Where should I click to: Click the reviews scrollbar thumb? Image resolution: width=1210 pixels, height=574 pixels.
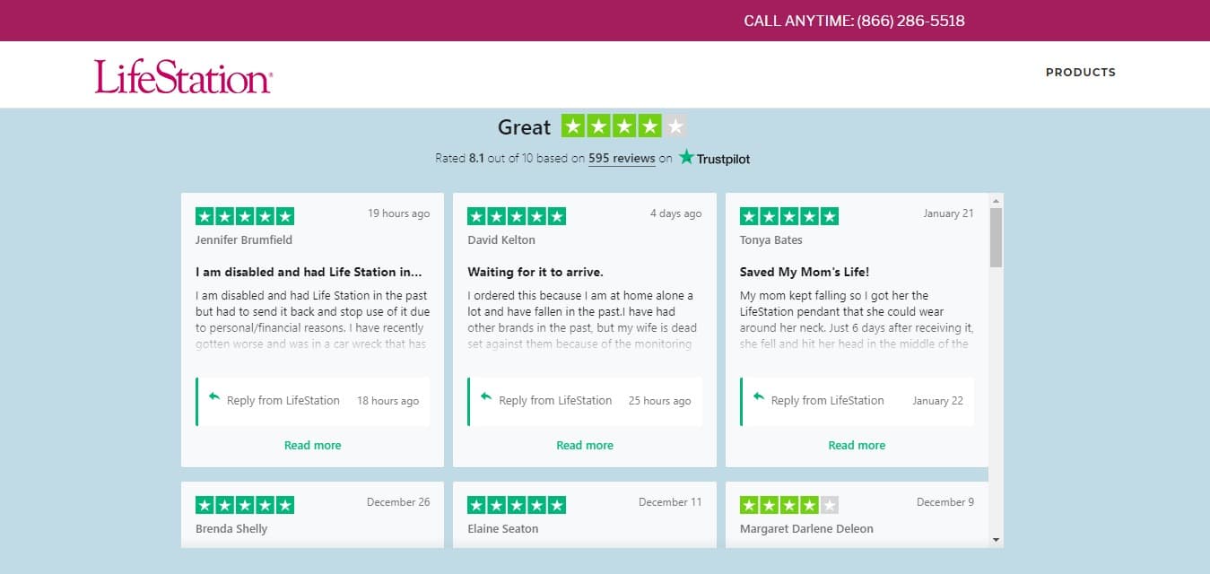tap(996, 238)
